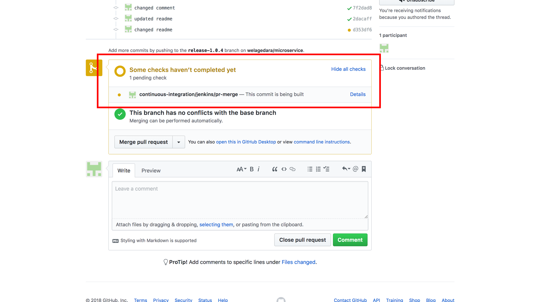
Task: Click the merge tool icon on the left
Action: point(94,68)
